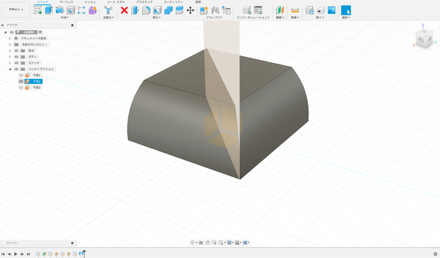Select the last feature in timeline
This screenshot has width=440, height=258.
tap(81, 254)
